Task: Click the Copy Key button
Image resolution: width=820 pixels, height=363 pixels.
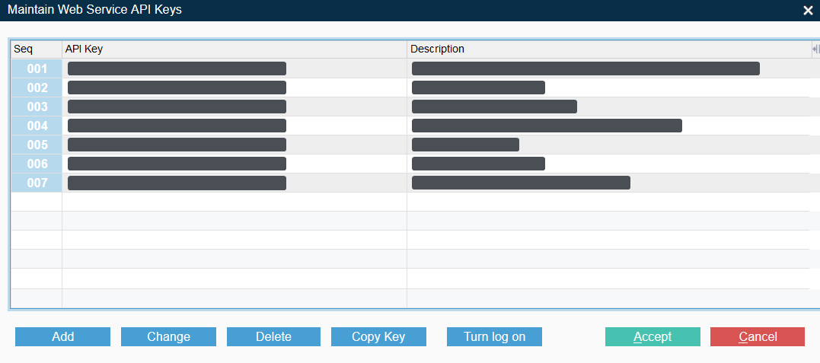Action: 378,336
